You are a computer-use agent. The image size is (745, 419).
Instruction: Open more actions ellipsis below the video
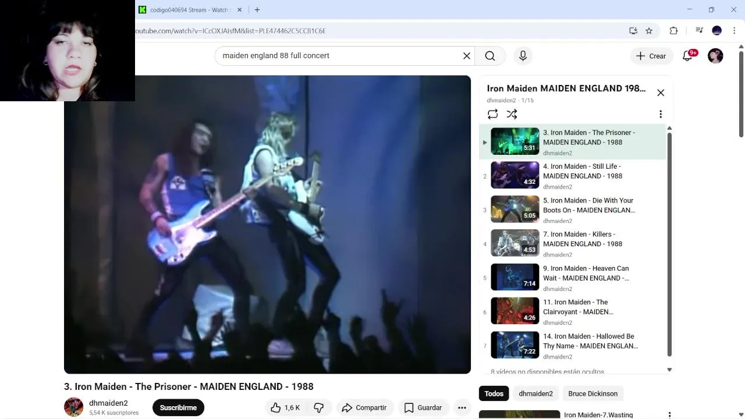point(462,407)
